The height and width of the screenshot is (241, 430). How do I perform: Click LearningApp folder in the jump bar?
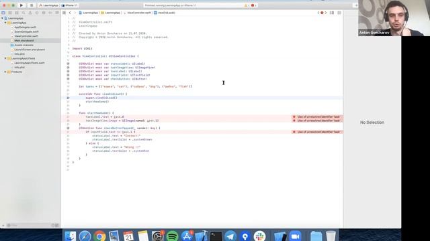[x=110, y=13]
